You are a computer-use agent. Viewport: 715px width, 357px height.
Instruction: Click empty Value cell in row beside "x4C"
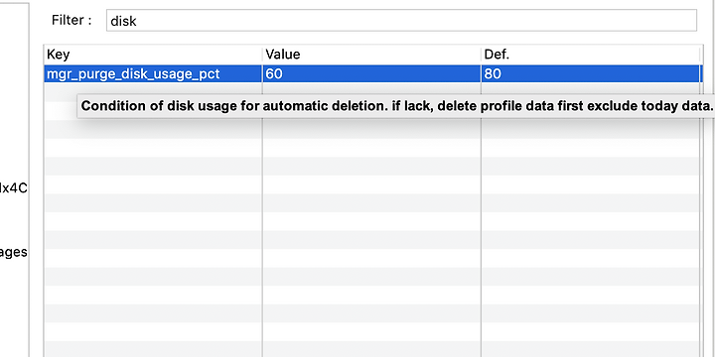coord(371,184)
